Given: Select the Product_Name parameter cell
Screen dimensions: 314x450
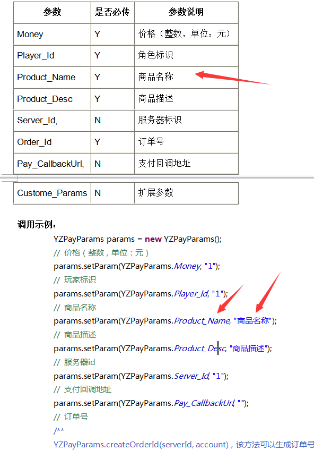Looking at the screenshot, I should [x=52, y=78].
